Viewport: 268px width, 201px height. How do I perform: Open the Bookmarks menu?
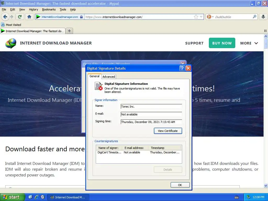(x=49, y=9)
